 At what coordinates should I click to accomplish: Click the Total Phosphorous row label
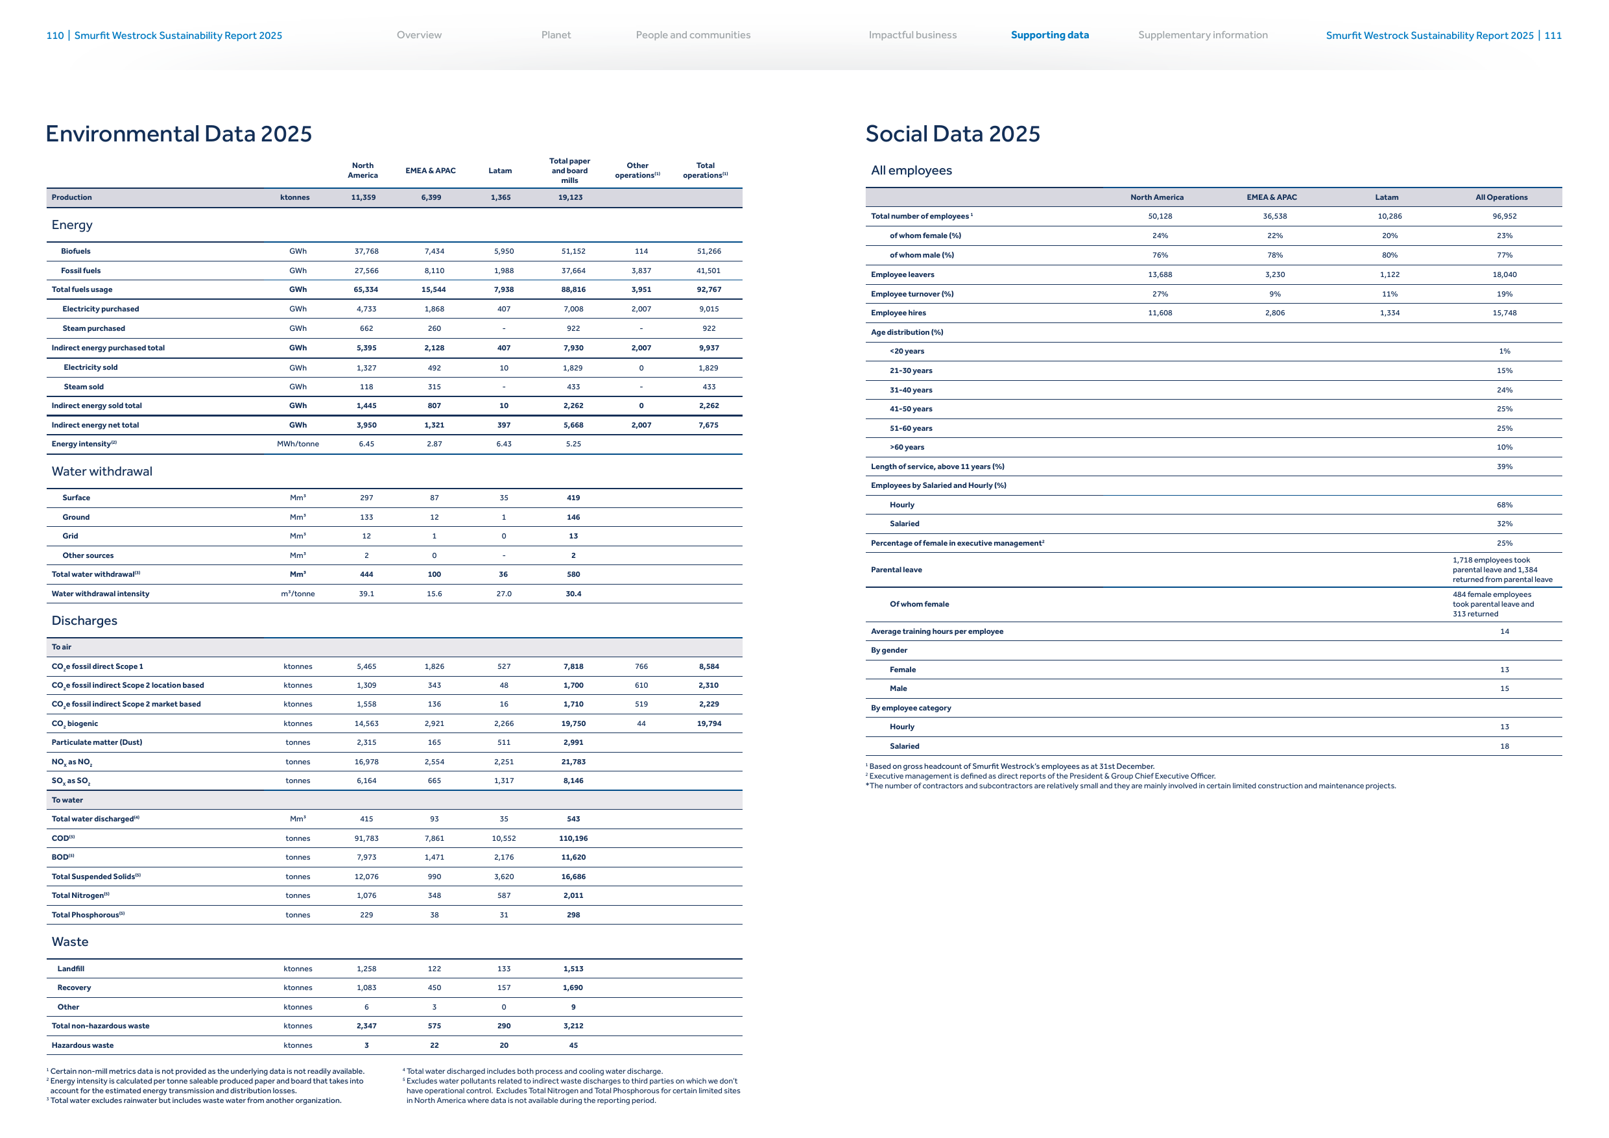pyautogui.click(x=88, y=915)
